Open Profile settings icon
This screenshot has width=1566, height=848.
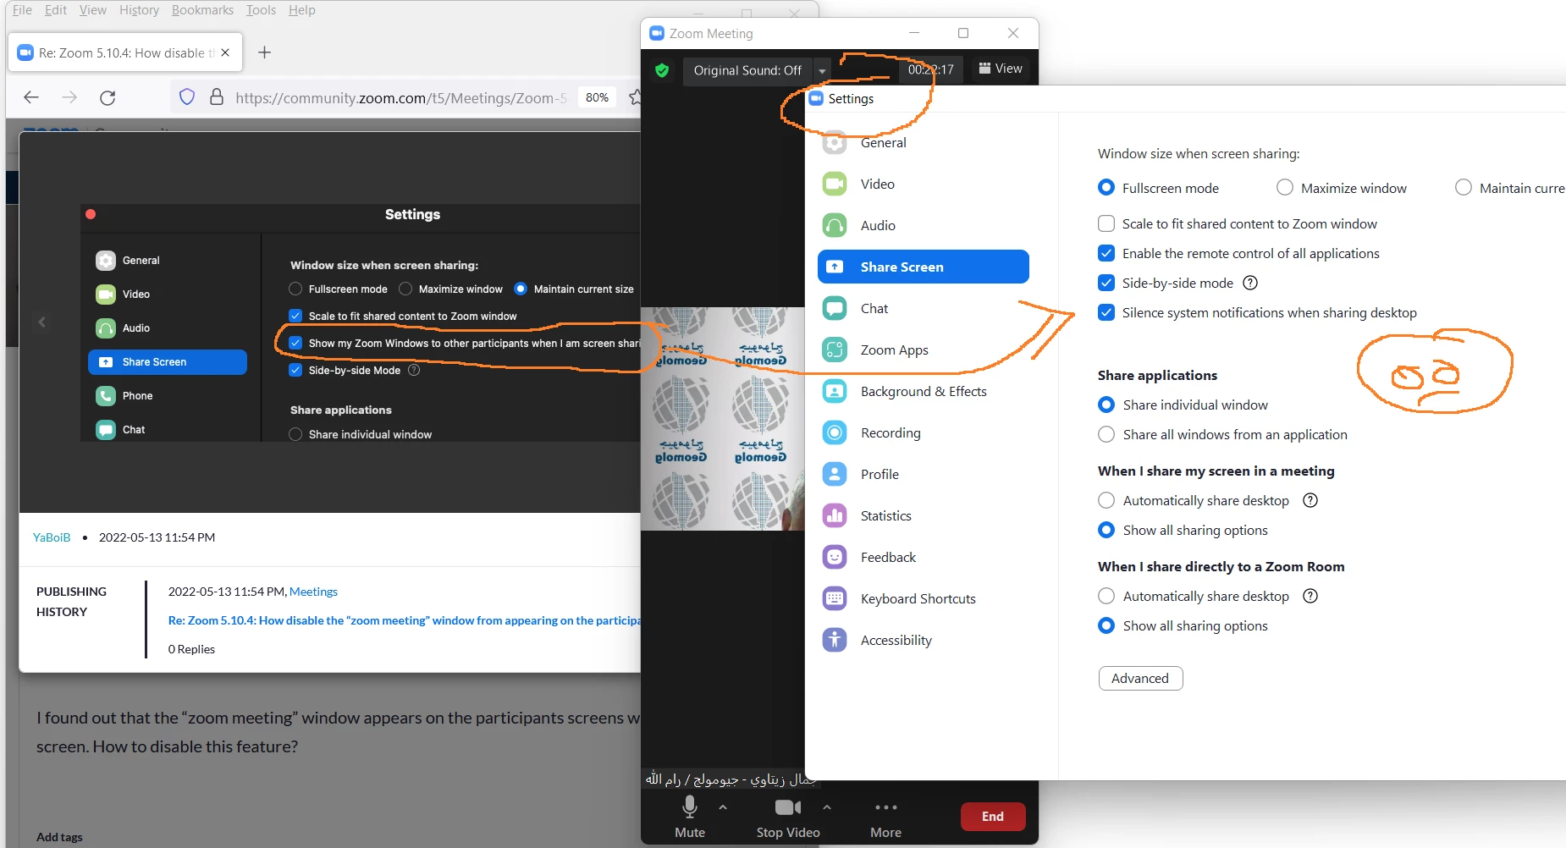(835, 474)
